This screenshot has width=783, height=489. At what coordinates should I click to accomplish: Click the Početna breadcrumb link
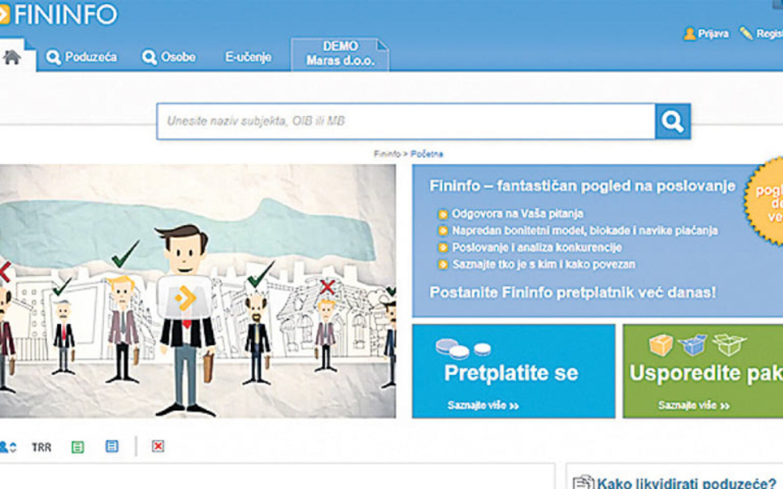(426, 154)
